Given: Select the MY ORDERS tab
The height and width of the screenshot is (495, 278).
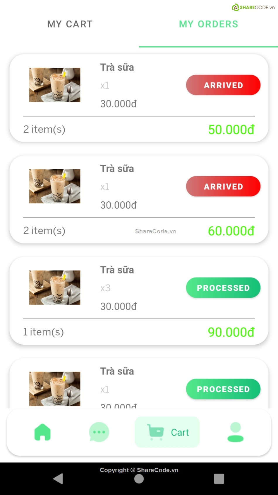Looking at the screenshot, I should [208, 24].
